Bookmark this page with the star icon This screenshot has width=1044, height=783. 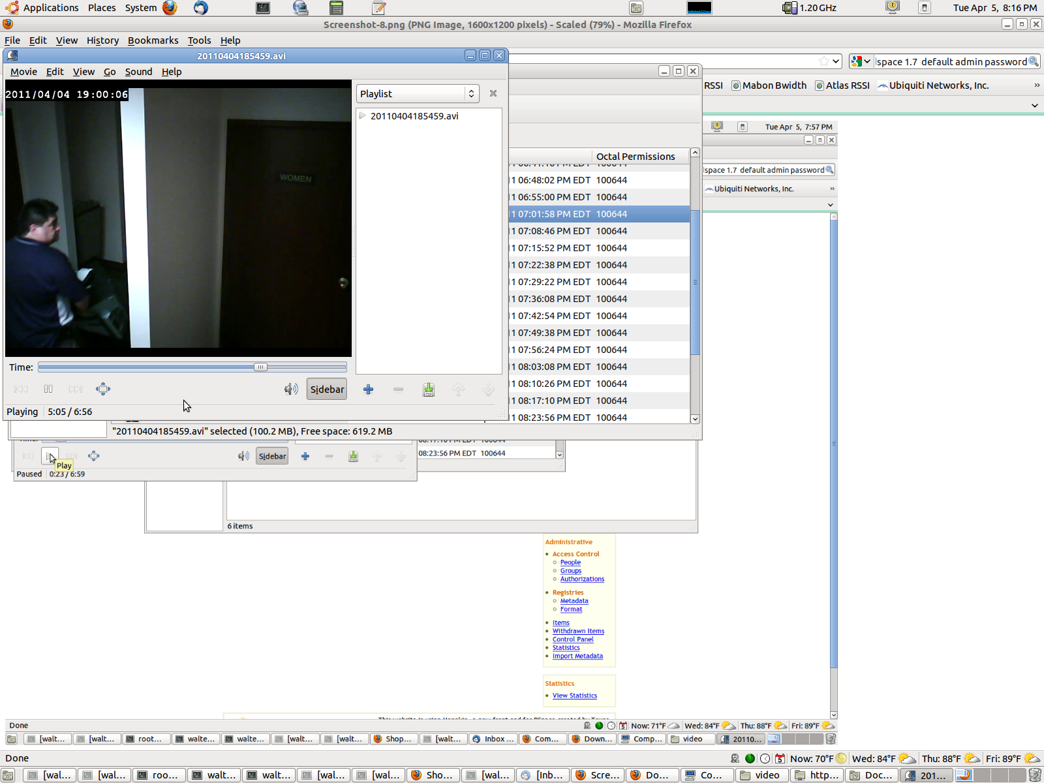823,61
